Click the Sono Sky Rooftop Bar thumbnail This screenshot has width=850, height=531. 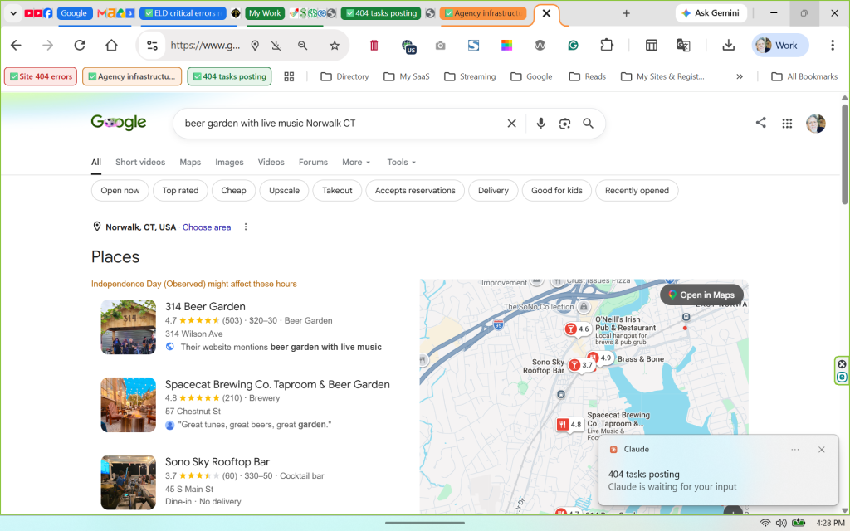tap(129, 482)
